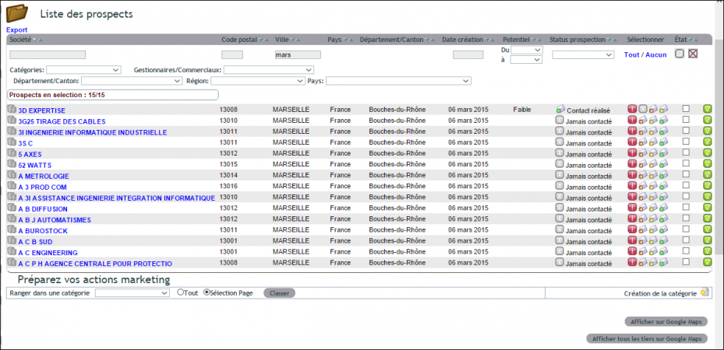Click the Afficher sur Google Maps button
Viewport: 724px width, 350px height.
click(x=666, y=322)
